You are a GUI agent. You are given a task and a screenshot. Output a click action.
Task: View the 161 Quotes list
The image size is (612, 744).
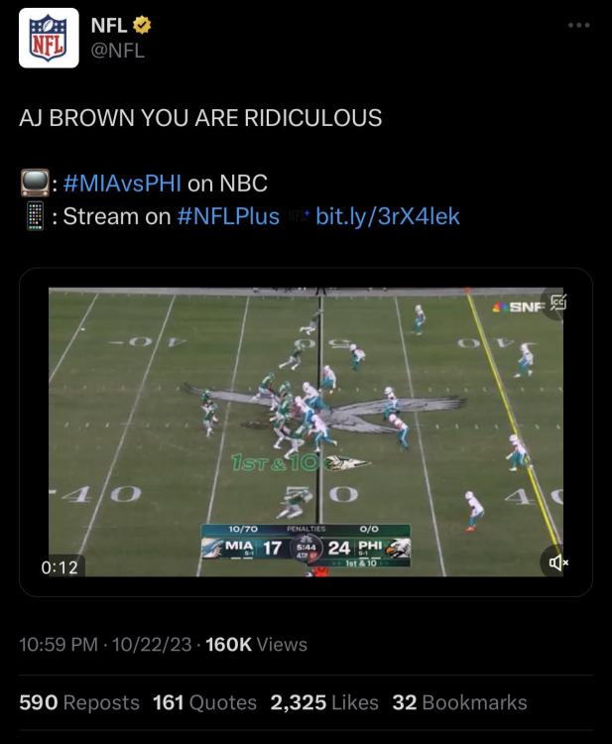204,702
